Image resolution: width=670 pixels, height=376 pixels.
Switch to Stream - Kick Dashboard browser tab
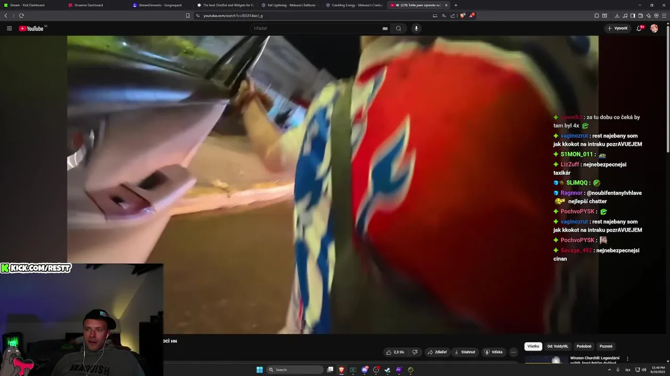tap(32, 5)
